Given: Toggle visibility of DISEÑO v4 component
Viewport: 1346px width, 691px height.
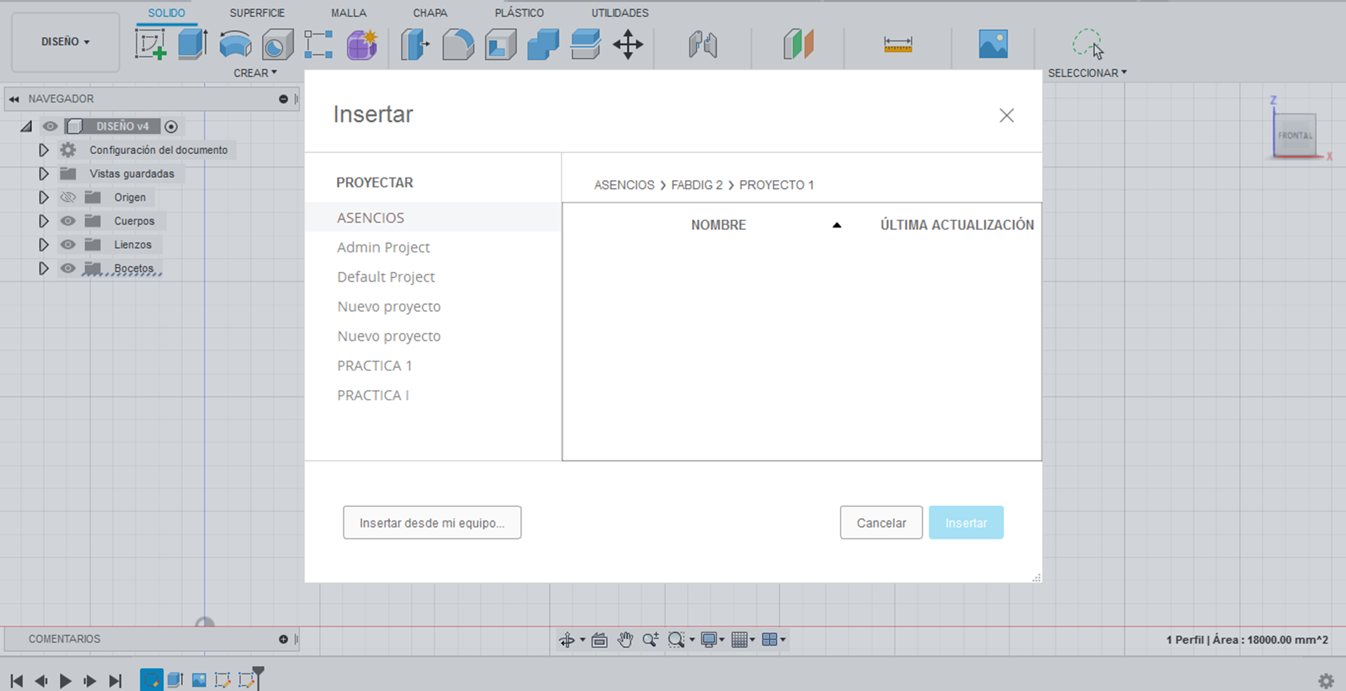Looking at the screenshot, I should (x=50, y=126).
